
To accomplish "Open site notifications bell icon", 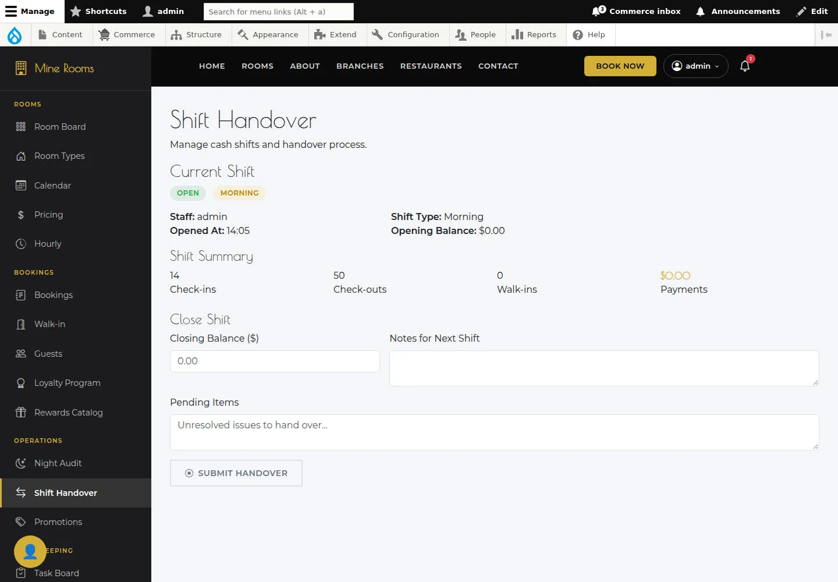I will (745, 66).
